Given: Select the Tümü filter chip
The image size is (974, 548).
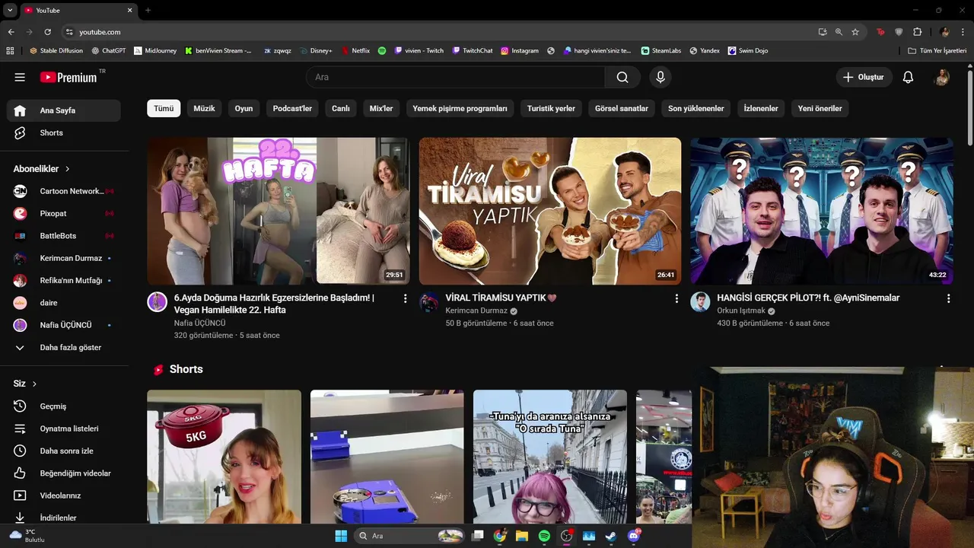Looking at the screenshot, I should pyautogui.click(x=164, y=108).
